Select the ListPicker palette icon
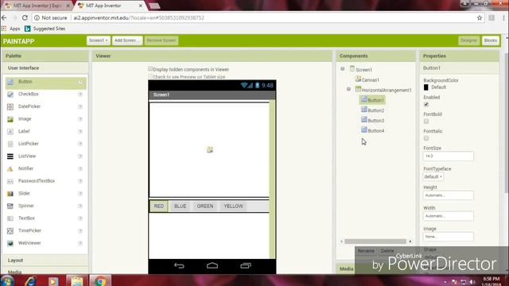Screen dimensions: 509x286 (x=10, y=144)
